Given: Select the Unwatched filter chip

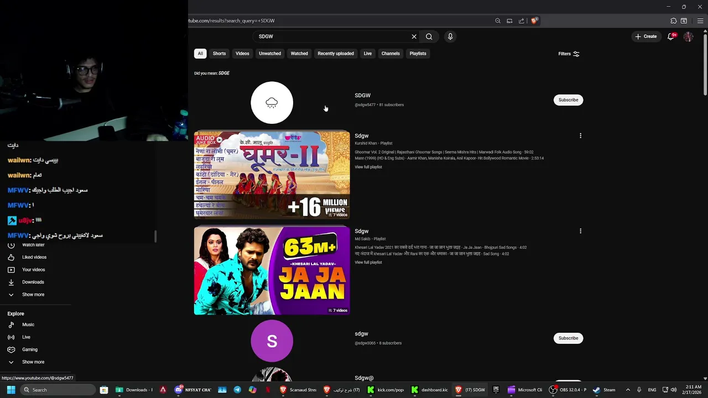Looking at the screenshot, I should [270, 54].
